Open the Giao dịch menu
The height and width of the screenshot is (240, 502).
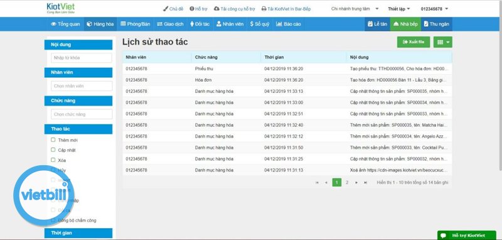tap(170, 24)
